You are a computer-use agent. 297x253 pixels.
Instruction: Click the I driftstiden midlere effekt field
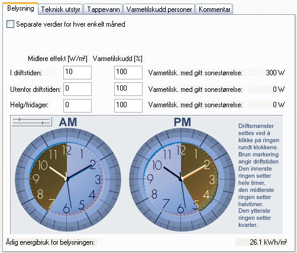click(x=78, y=72)
